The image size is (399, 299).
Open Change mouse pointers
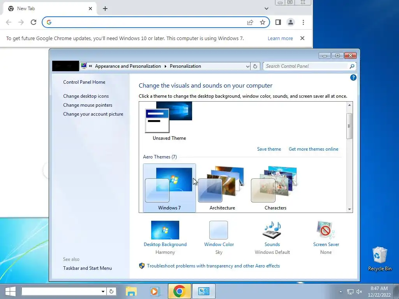pos(88,105)
